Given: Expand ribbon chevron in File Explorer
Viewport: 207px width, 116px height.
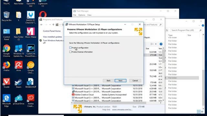Looking at the screenshot, I should 199,25.
